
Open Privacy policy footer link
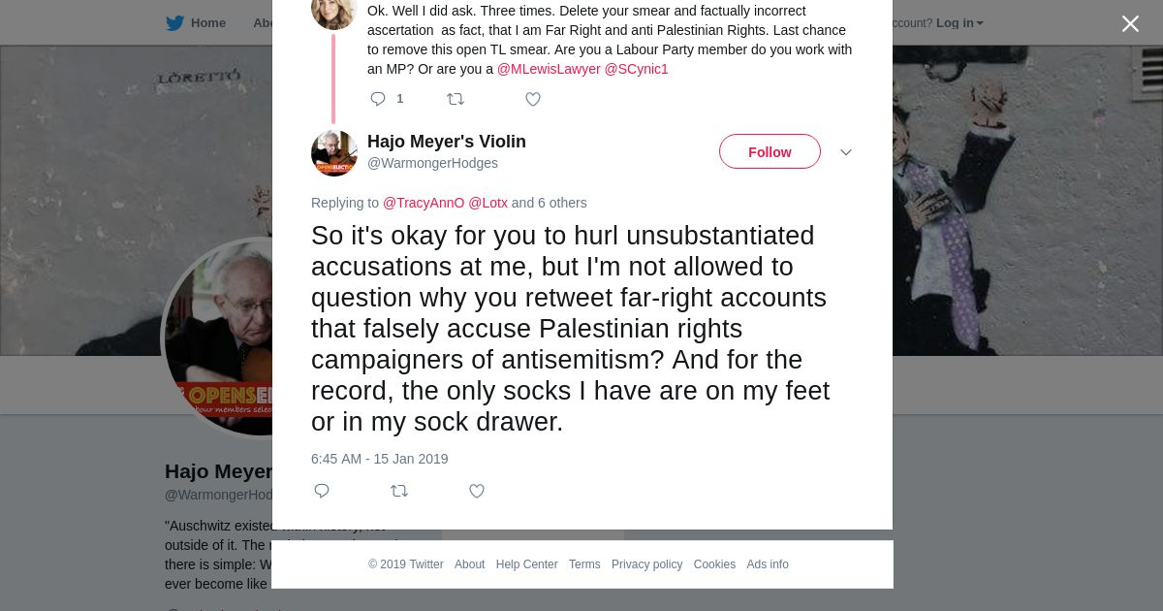point(646,564)
